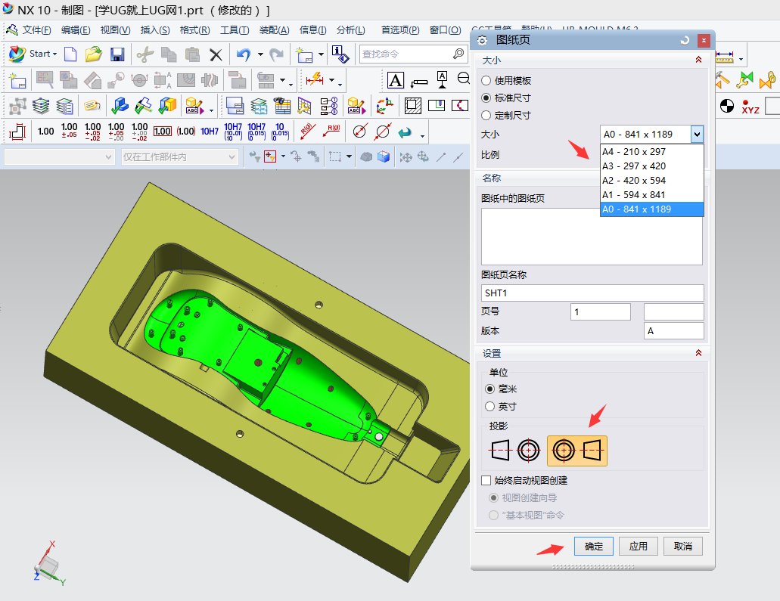Click the 10H7 fit tolerance icon

pyautogui.click(x=210, y=132)
